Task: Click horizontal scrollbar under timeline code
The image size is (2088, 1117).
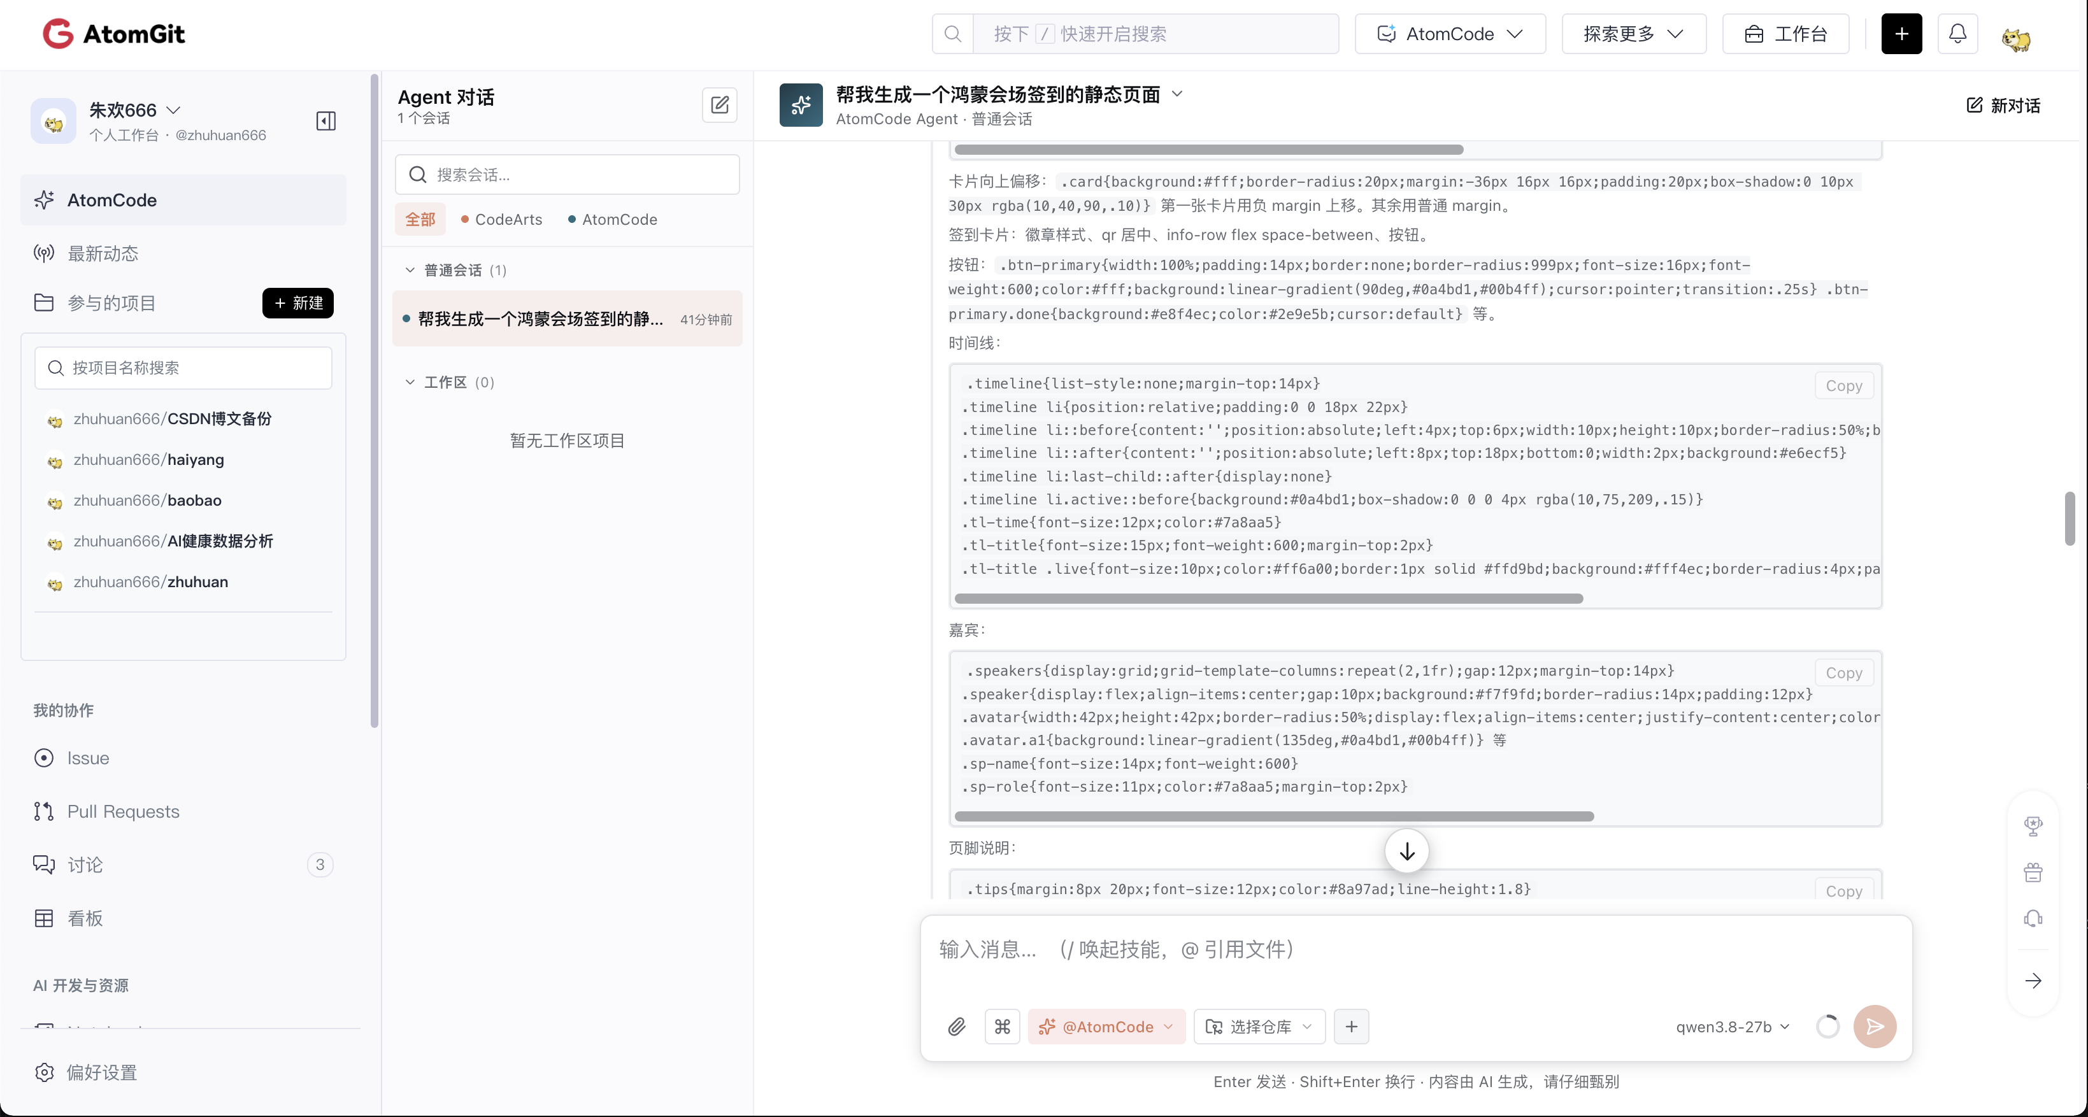Action: [x=1268, y=598]
